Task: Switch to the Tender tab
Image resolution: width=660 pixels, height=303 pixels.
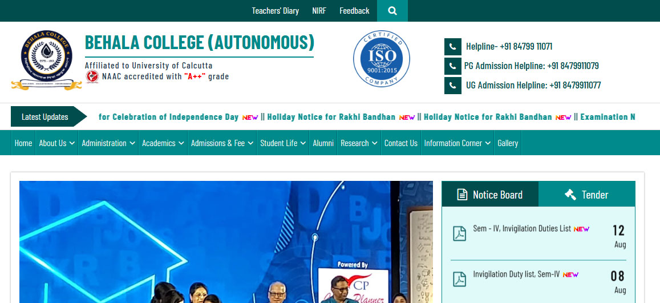Action: 587,194
